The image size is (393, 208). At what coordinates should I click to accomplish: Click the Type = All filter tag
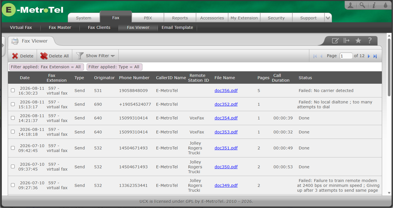point(114,67)
